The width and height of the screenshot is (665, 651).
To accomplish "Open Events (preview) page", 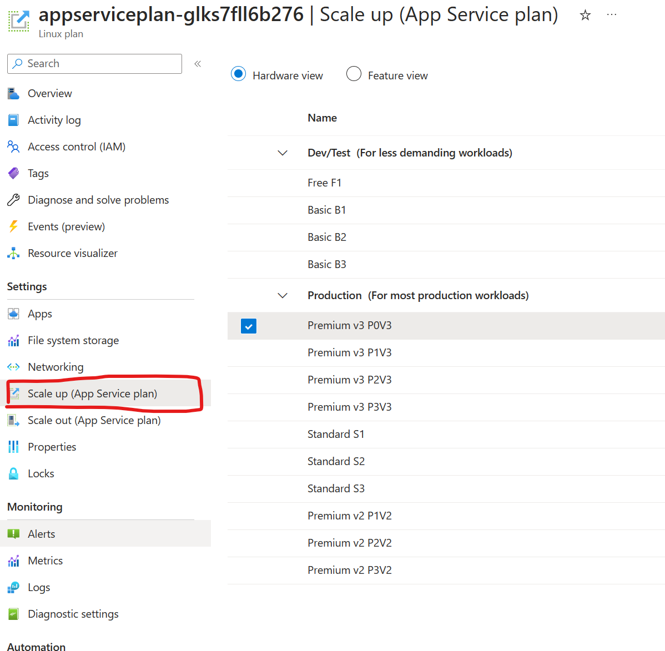I will tap(66, 226).
